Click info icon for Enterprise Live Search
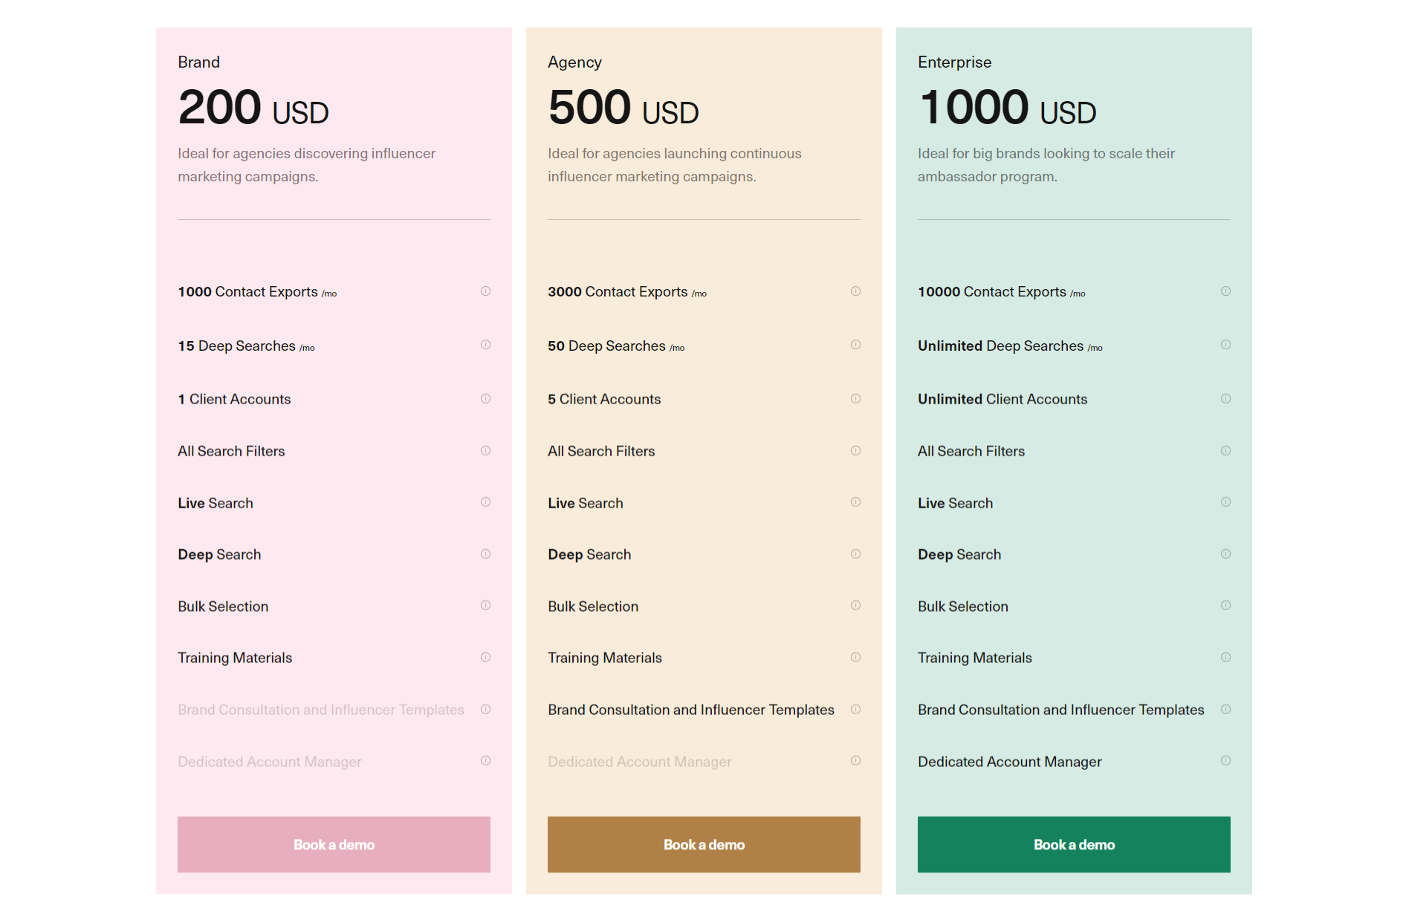This screenshot has width=1406, height=917. pyautogui.click(x=1225, y=502)
